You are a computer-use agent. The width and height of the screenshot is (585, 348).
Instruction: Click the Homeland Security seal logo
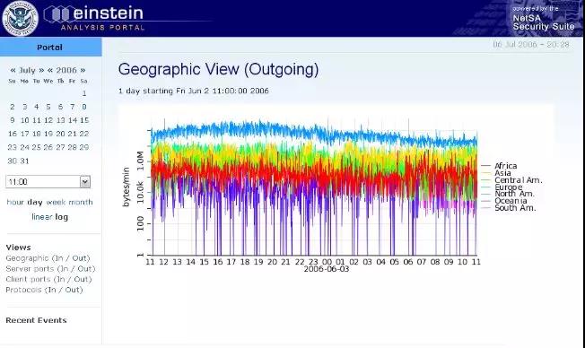point(20,19)
